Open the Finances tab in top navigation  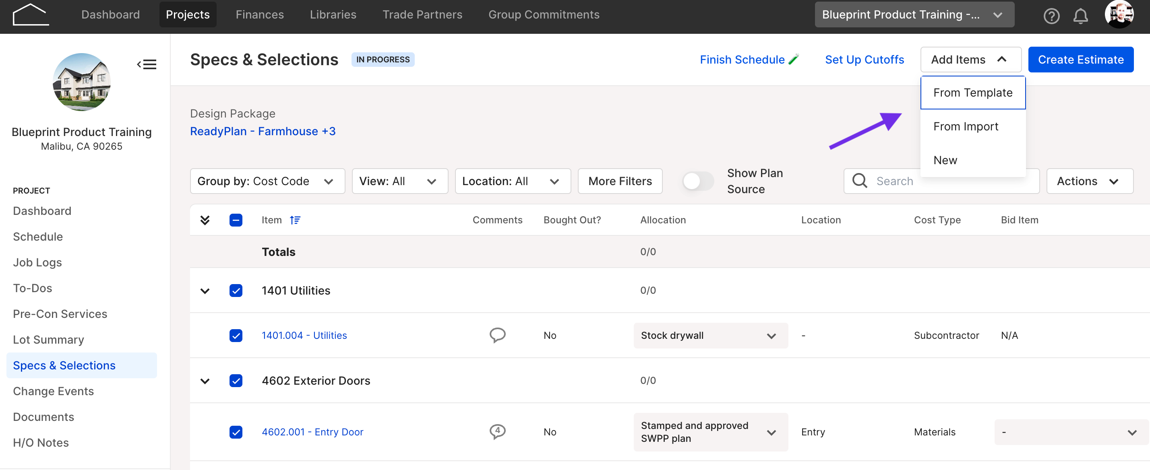259,14
